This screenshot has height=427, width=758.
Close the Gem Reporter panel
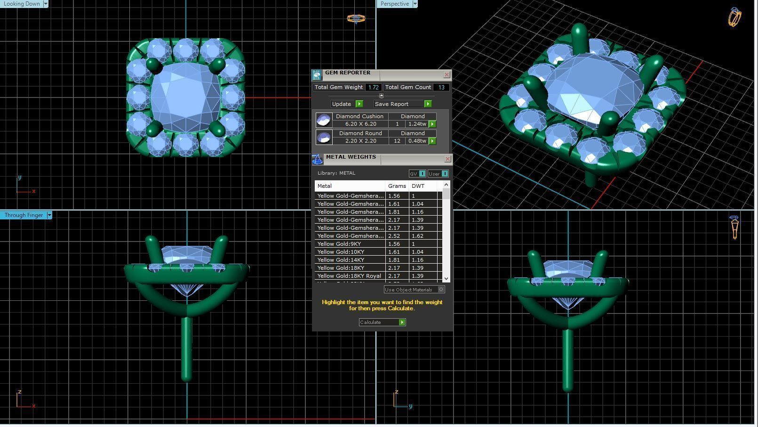[x=447, y=74]
